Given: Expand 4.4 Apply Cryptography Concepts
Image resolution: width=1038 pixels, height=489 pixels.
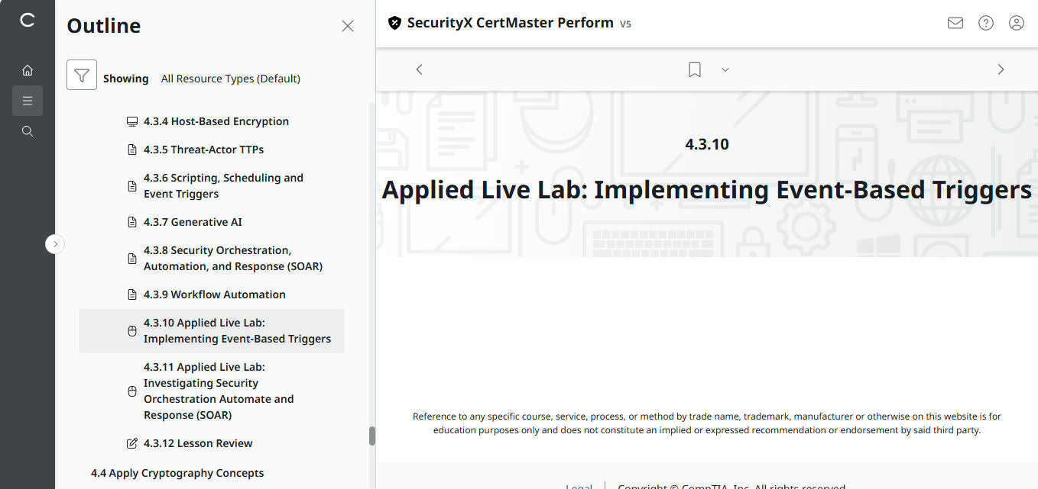Looking at the screenshot, I should (177, 472).
